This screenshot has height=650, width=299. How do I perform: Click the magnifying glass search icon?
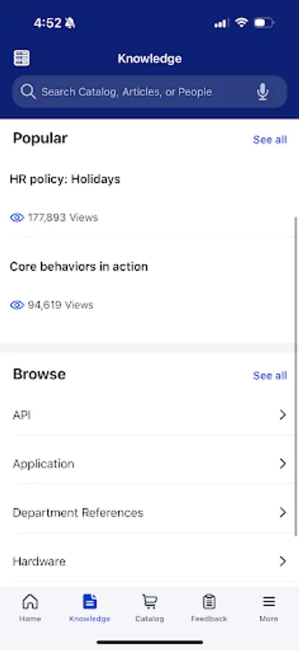(28, 92)
